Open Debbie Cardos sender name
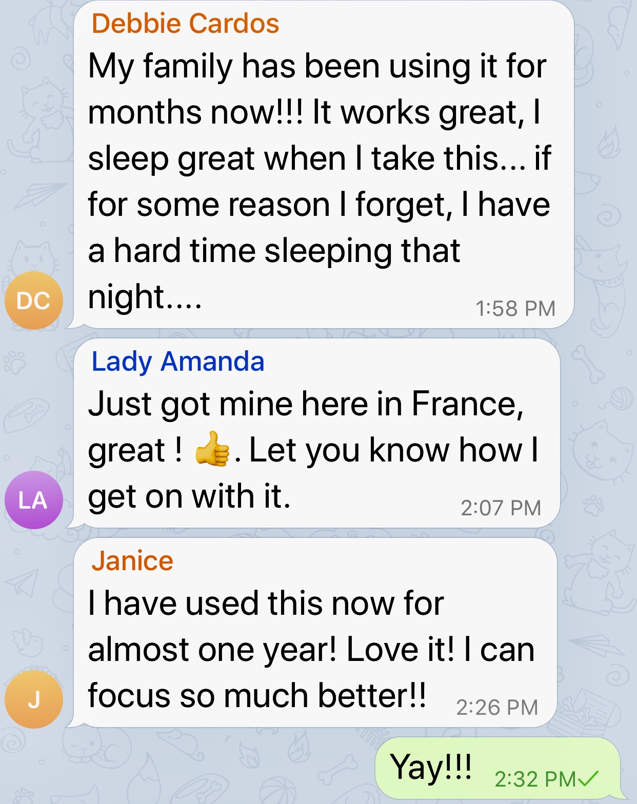637x804 pixels. point(185,24)
